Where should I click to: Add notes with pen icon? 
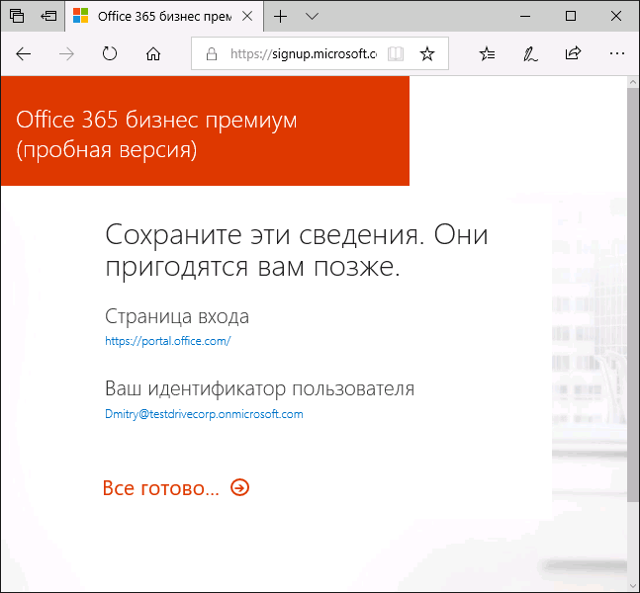tap(530, 53)
